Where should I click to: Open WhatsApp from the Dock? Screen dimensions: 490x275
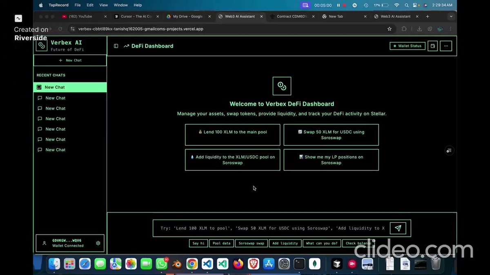[x=162, y=264]
